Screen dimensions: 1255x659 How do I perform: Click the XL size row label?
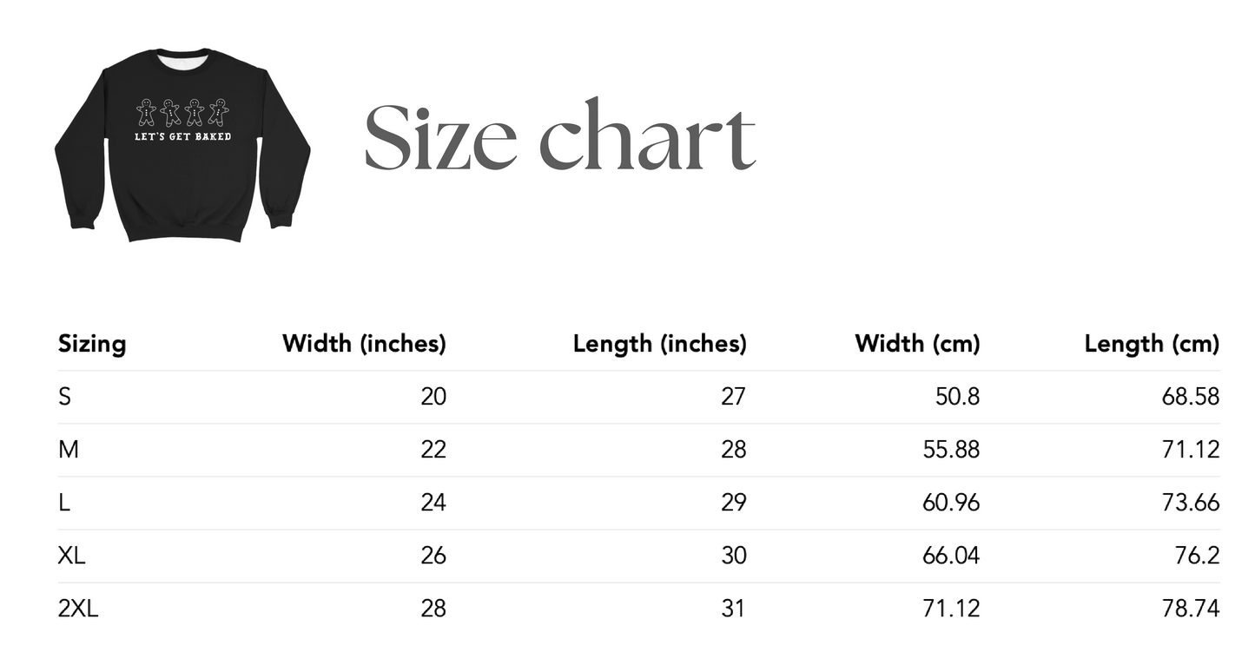pos(71,556)
